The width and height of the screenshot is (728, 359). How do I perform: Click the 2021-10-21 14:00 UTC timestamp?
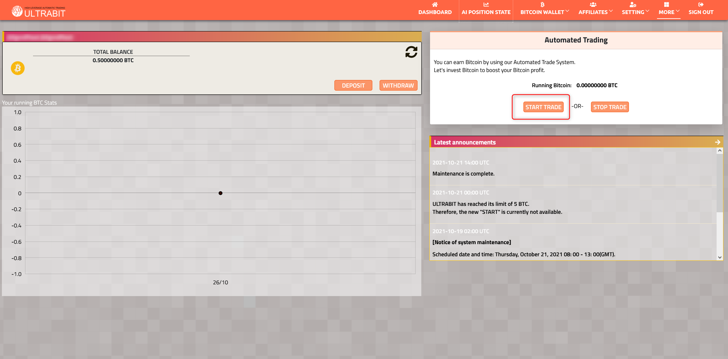pyautogui.click(x=461, y=163)
